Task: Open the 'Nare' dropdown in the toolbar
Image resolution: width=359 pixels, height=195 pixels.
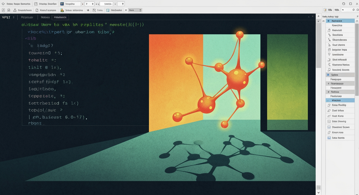Action: pyautogui.click(x=135, y=10)
